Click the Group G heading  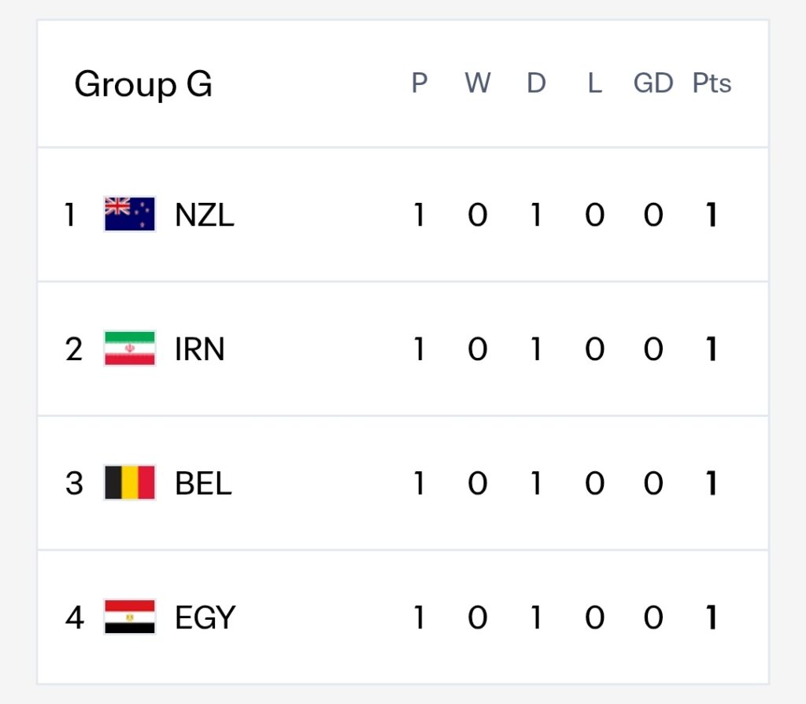143,83
